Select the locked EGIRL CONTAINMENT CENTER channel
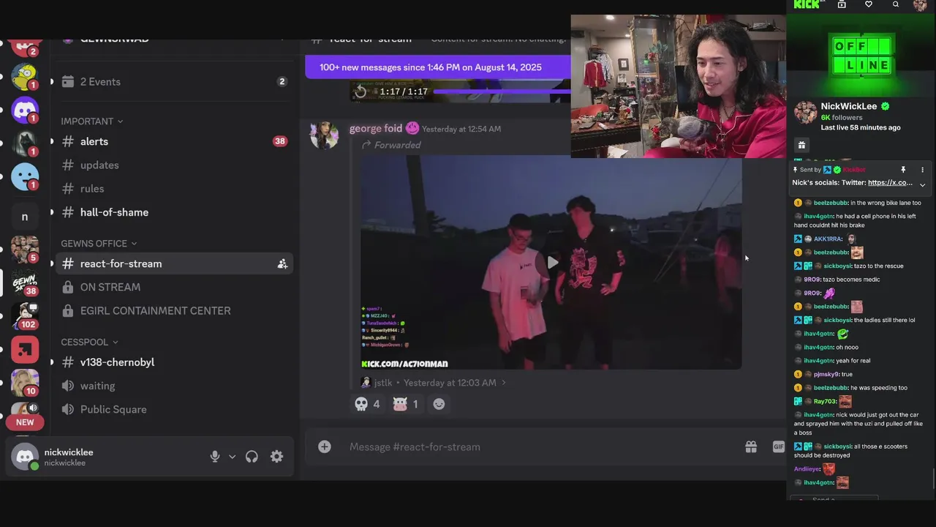This screenshot has height=527, width=936. pos(175,310)
